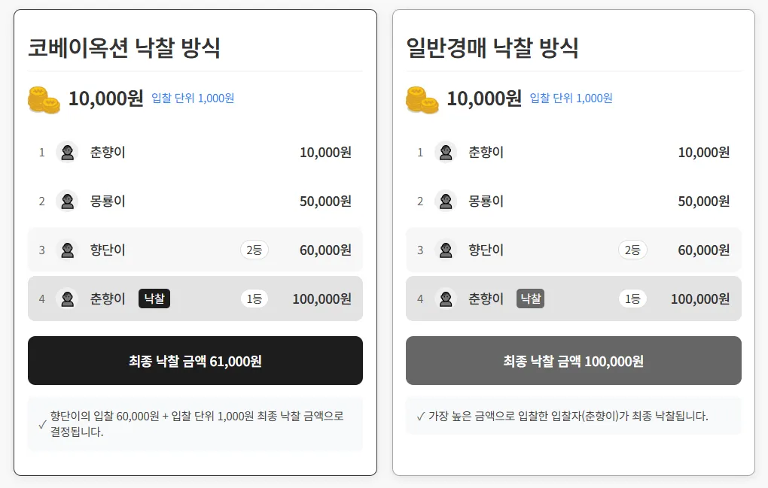Click the black 낙찰 badge in the left panel
Viewport: 768px width, 488px height.
(154, 299)
